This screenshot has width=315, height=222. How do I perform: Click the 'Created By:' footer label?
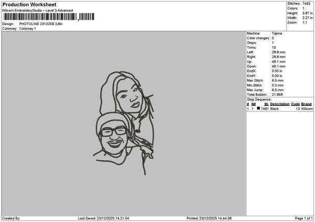(11, 218)
